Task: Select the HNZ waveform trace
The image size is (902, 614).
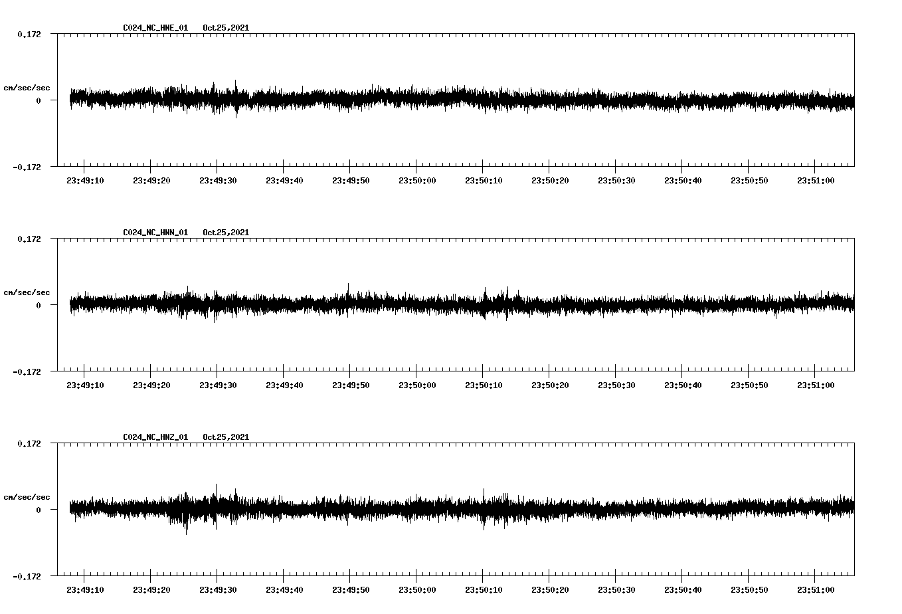Action: [462, 509]
